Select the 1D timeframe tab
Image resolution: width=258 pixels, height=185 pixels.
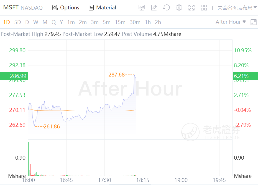[x=6, y=22]
